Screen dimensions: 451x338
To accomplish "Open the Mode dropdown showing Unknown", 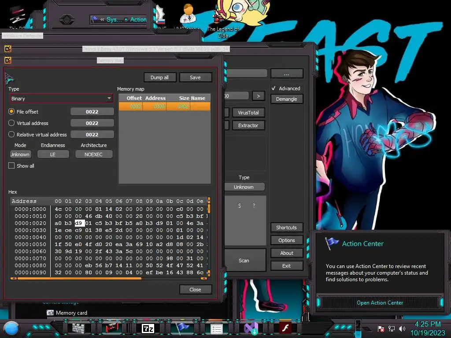I will 20,154.
